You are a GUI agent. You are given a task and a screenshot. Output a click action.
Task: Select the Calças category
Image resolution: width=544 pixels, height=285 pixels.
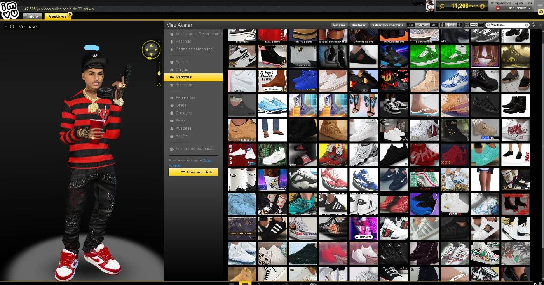point(181,70)
